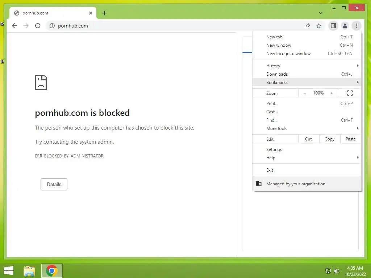The width and height of the screenshot is (371, 278).
Task: Click the 100% zoom value
Action: (x=318, y=93)
